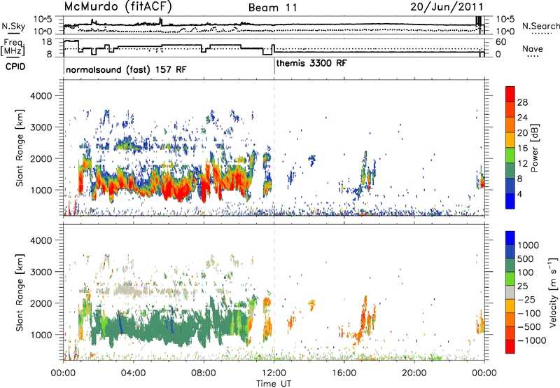Click the -25 tick on the velocity colorbar
This screenshot has width=560, height=388.
[526, 299]
